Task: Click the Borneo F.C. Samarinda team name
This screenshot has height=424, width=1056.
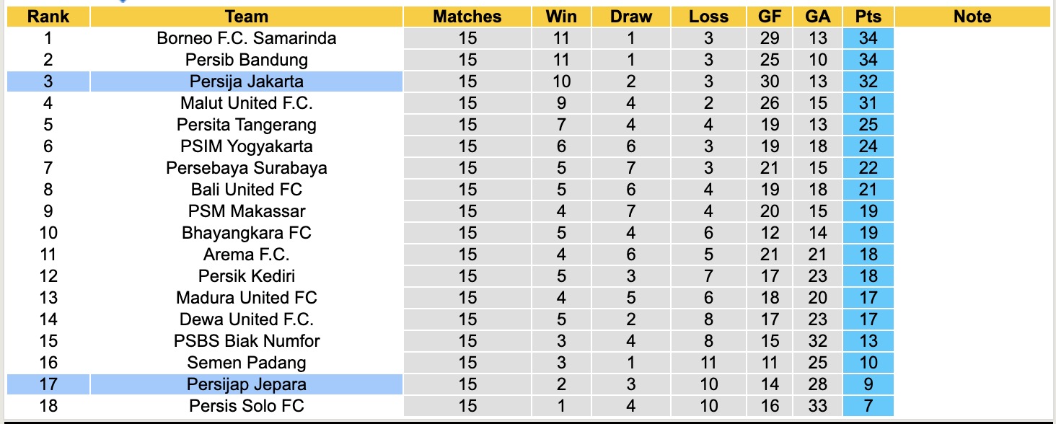Action: tap(246, 38)
